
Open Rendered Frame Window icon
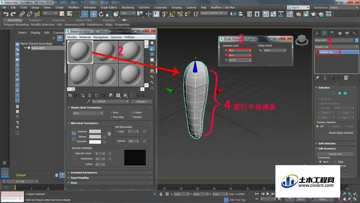pyautogui.click(x=306, y=14)
